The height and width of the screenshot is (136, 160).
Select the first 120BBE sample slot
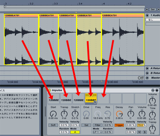[x=54, y=99]
